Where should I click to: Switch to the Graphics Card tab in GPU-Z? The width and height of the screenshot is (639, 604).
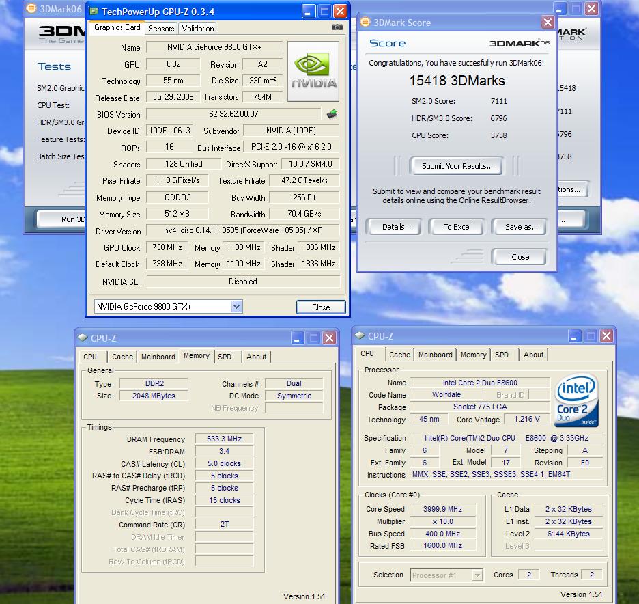117,27
